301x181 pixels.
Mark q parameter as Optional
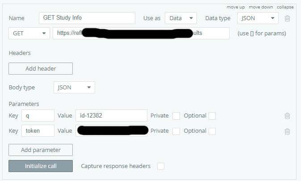tap(212, 116)
